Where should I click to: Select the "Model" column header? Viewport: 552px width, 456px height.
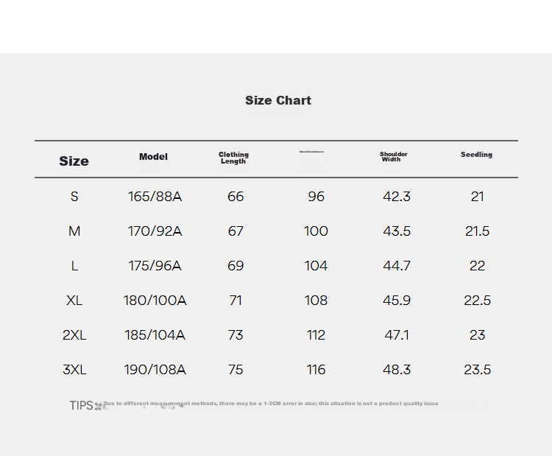153,156
